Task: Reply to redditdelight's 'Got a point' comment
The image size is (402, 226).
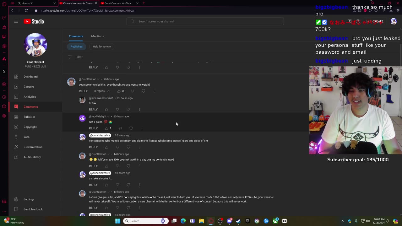Action: [93, 128]
